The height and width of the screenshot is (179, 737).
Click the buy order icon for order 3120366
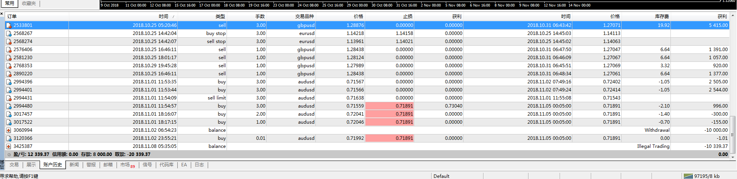[8, 138]
